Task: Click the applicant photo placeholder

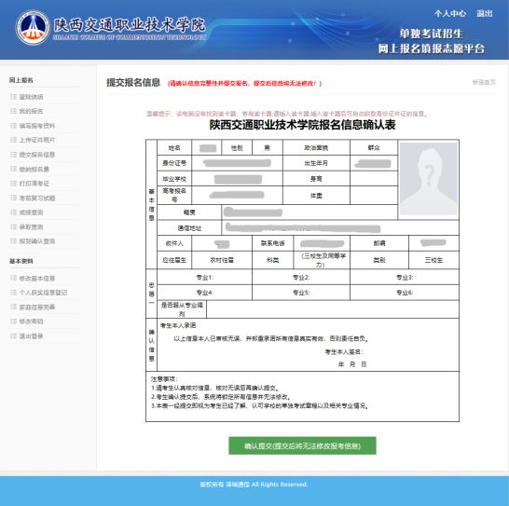Action: pos(428,179)
